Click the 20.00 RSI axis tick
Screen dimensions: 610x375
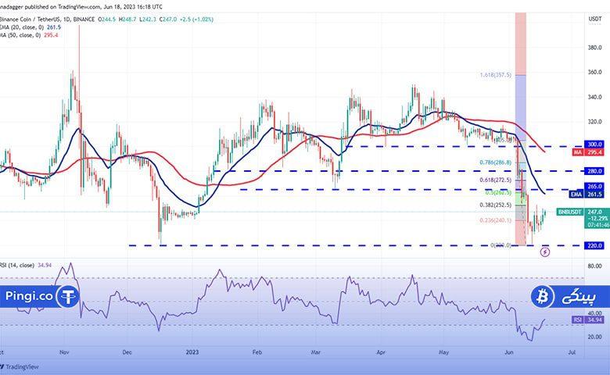[594, 337]
